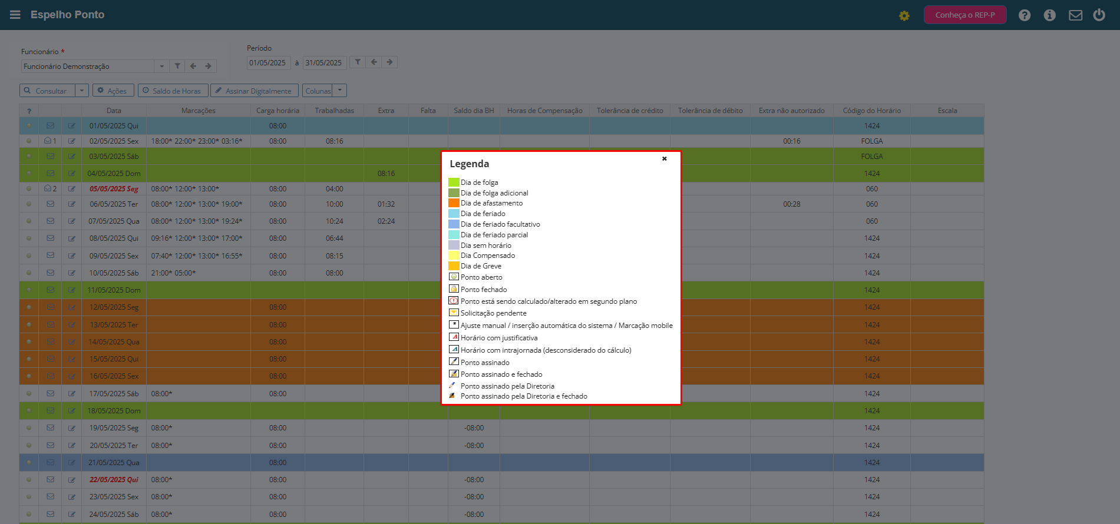Open edit icon for 06/05/2025 Ter row
Image resolution: width=1120 pixels, height=524 pixels.
coord(72,204)
